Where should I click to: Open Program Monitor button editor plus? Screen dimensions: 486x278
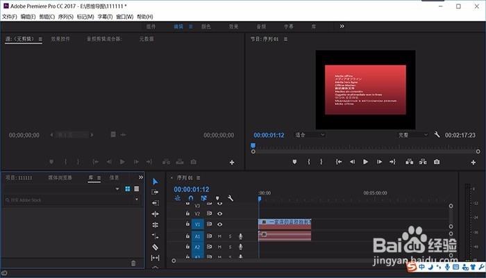[474, 162]
